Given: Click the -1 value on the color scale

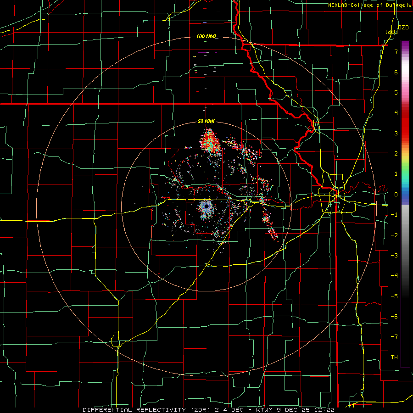Looking at the screenshot, I should click(394, 215).
